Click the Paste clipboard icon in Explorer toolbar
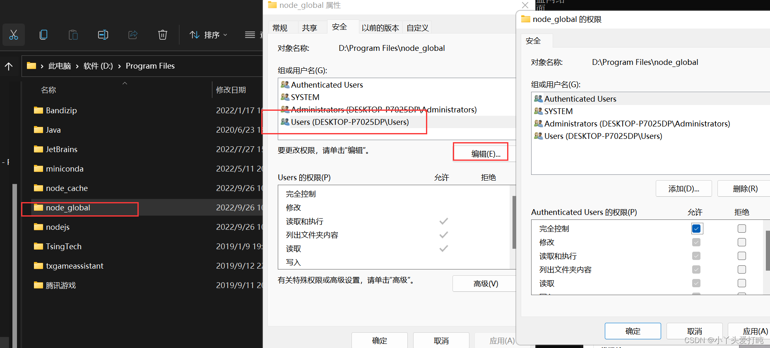This screenshot has width=770, height=348. point(73,35)
